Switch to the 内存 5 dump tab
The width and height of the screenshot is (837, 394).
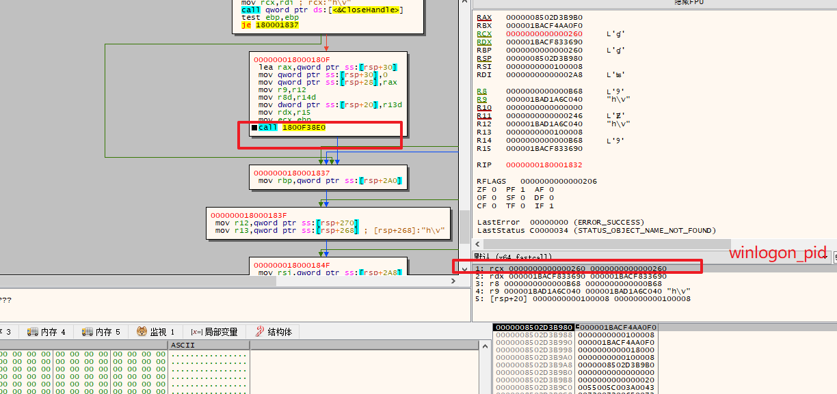(x=101, y=332)
